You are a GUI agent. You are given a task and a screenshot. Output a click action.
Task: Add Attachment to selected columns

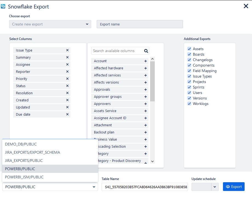click(145, 125)
